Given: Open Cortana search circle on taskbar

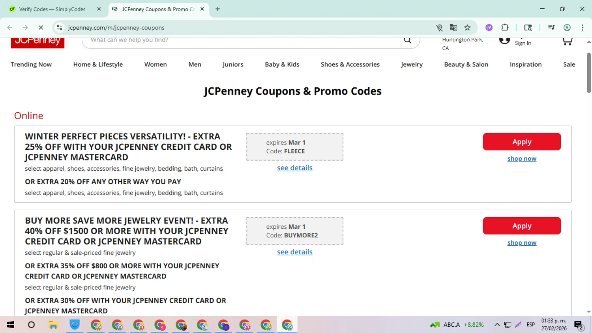Looking at the screenshot, I should tap(32, 325).
